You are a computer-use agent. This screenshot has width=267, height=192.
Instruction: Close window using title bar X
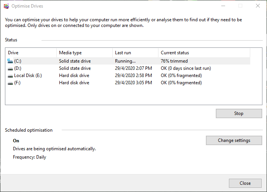click(x=258, y=6)
